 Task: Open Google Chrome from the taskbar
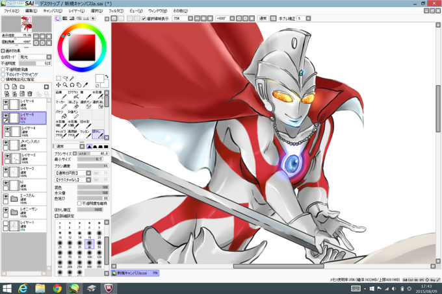point(57,288)
